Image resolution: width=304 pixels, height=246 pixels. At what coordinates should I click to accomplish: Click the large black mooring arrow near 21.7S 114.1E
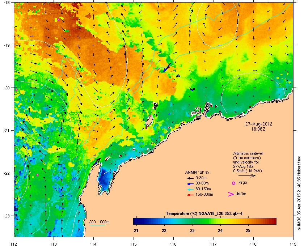96,162
